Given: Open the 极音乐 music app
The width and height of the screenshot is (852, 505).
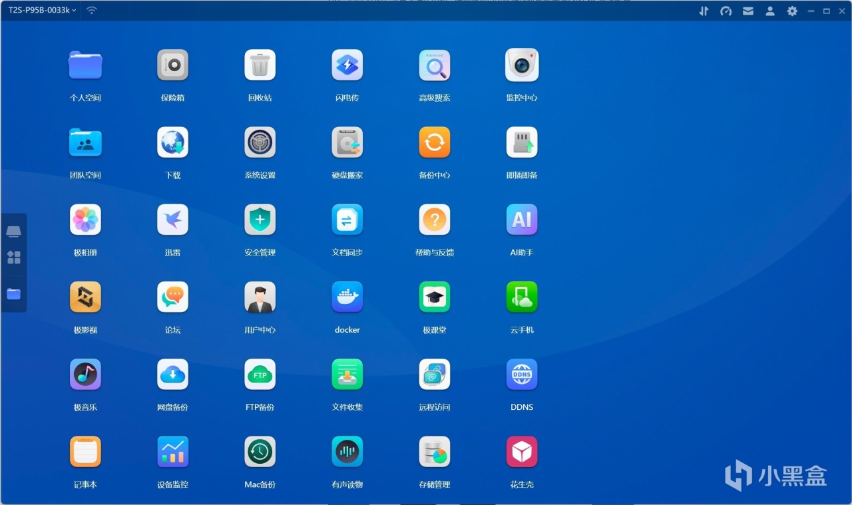Looking at the screenshot, I should click(85, 375).
